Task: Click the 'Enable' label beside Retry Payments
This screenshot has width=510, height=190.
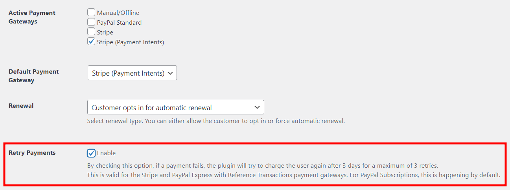Action: click(x=106, y=153)
